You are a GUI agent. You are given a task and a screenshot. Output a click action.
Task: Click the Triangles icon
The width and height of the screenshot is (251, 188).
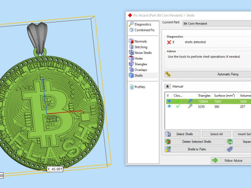coord(131,64)
